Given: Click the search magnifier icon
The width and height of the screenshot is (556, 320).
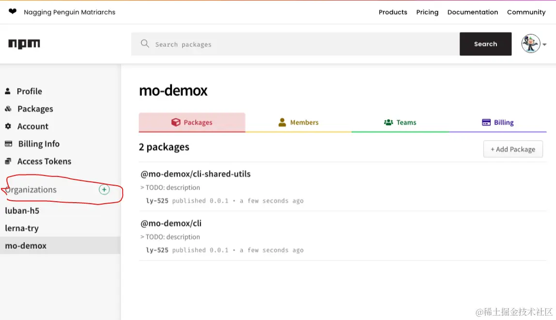Looking at the screenshot, I should pos(145,44).
